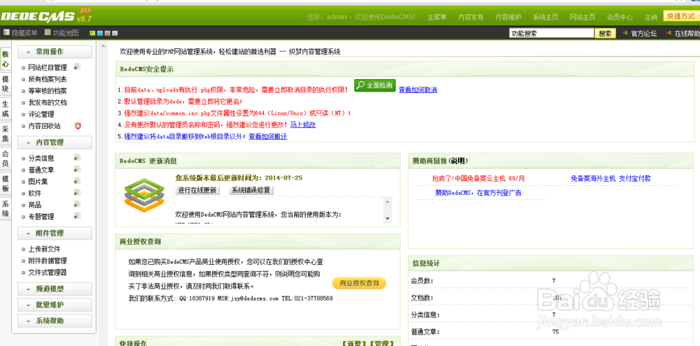Expand the 批量维护 menu section
Screen dimensions: 700x346
point(55,305)
